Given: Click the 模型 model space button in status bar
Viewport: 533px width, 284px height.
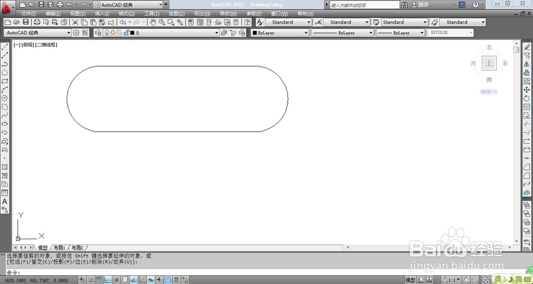Looking at the screenshot, I should click(x=410, y=280).
